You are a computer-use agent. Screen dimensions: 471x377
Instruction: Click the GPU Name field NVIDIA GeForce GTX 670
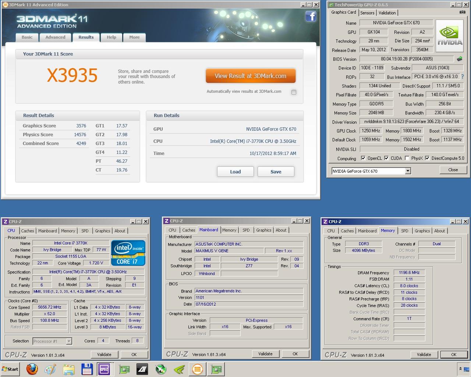click(x=396, y=23)
